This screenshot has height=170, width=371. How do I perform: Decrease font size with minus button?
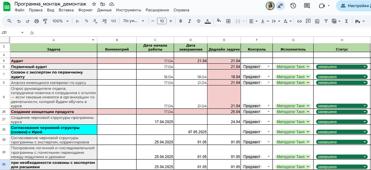(x=152, y=21)
